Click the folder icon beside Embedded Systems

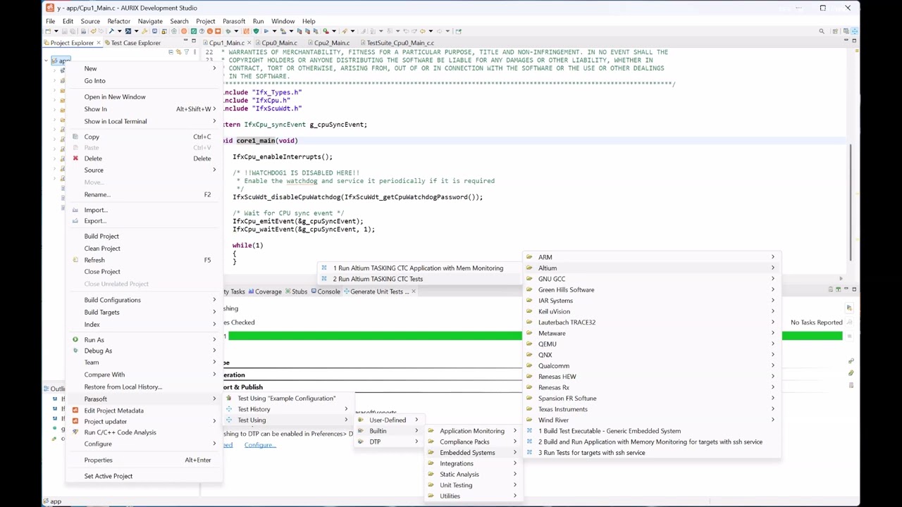click(431, 453)
